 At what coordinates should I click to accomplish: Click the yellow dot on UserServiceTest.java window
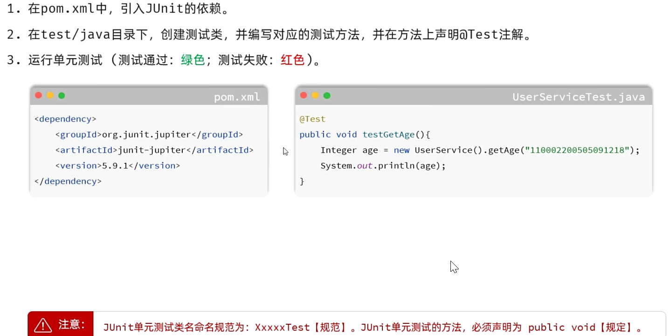315,95
